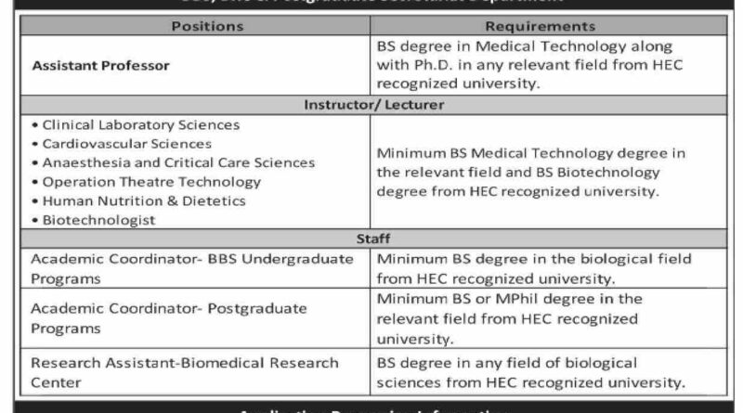Screen dimensions: 743x413
Task: Click the Requirements column header
Action: (x=553, y=26)
